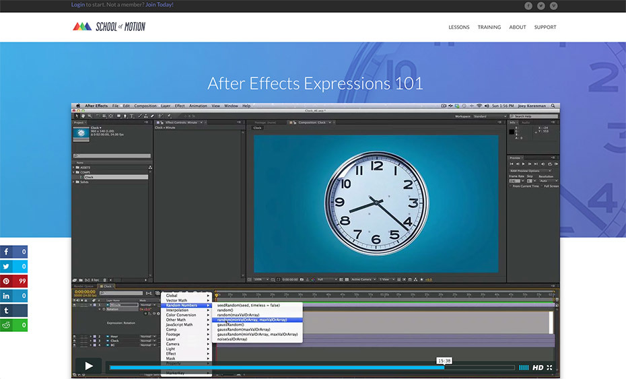The height and width of the screenshot is (379, 626).
Task: Toggle visibility eye of Hour layer
Action: [x=74, y=337]
